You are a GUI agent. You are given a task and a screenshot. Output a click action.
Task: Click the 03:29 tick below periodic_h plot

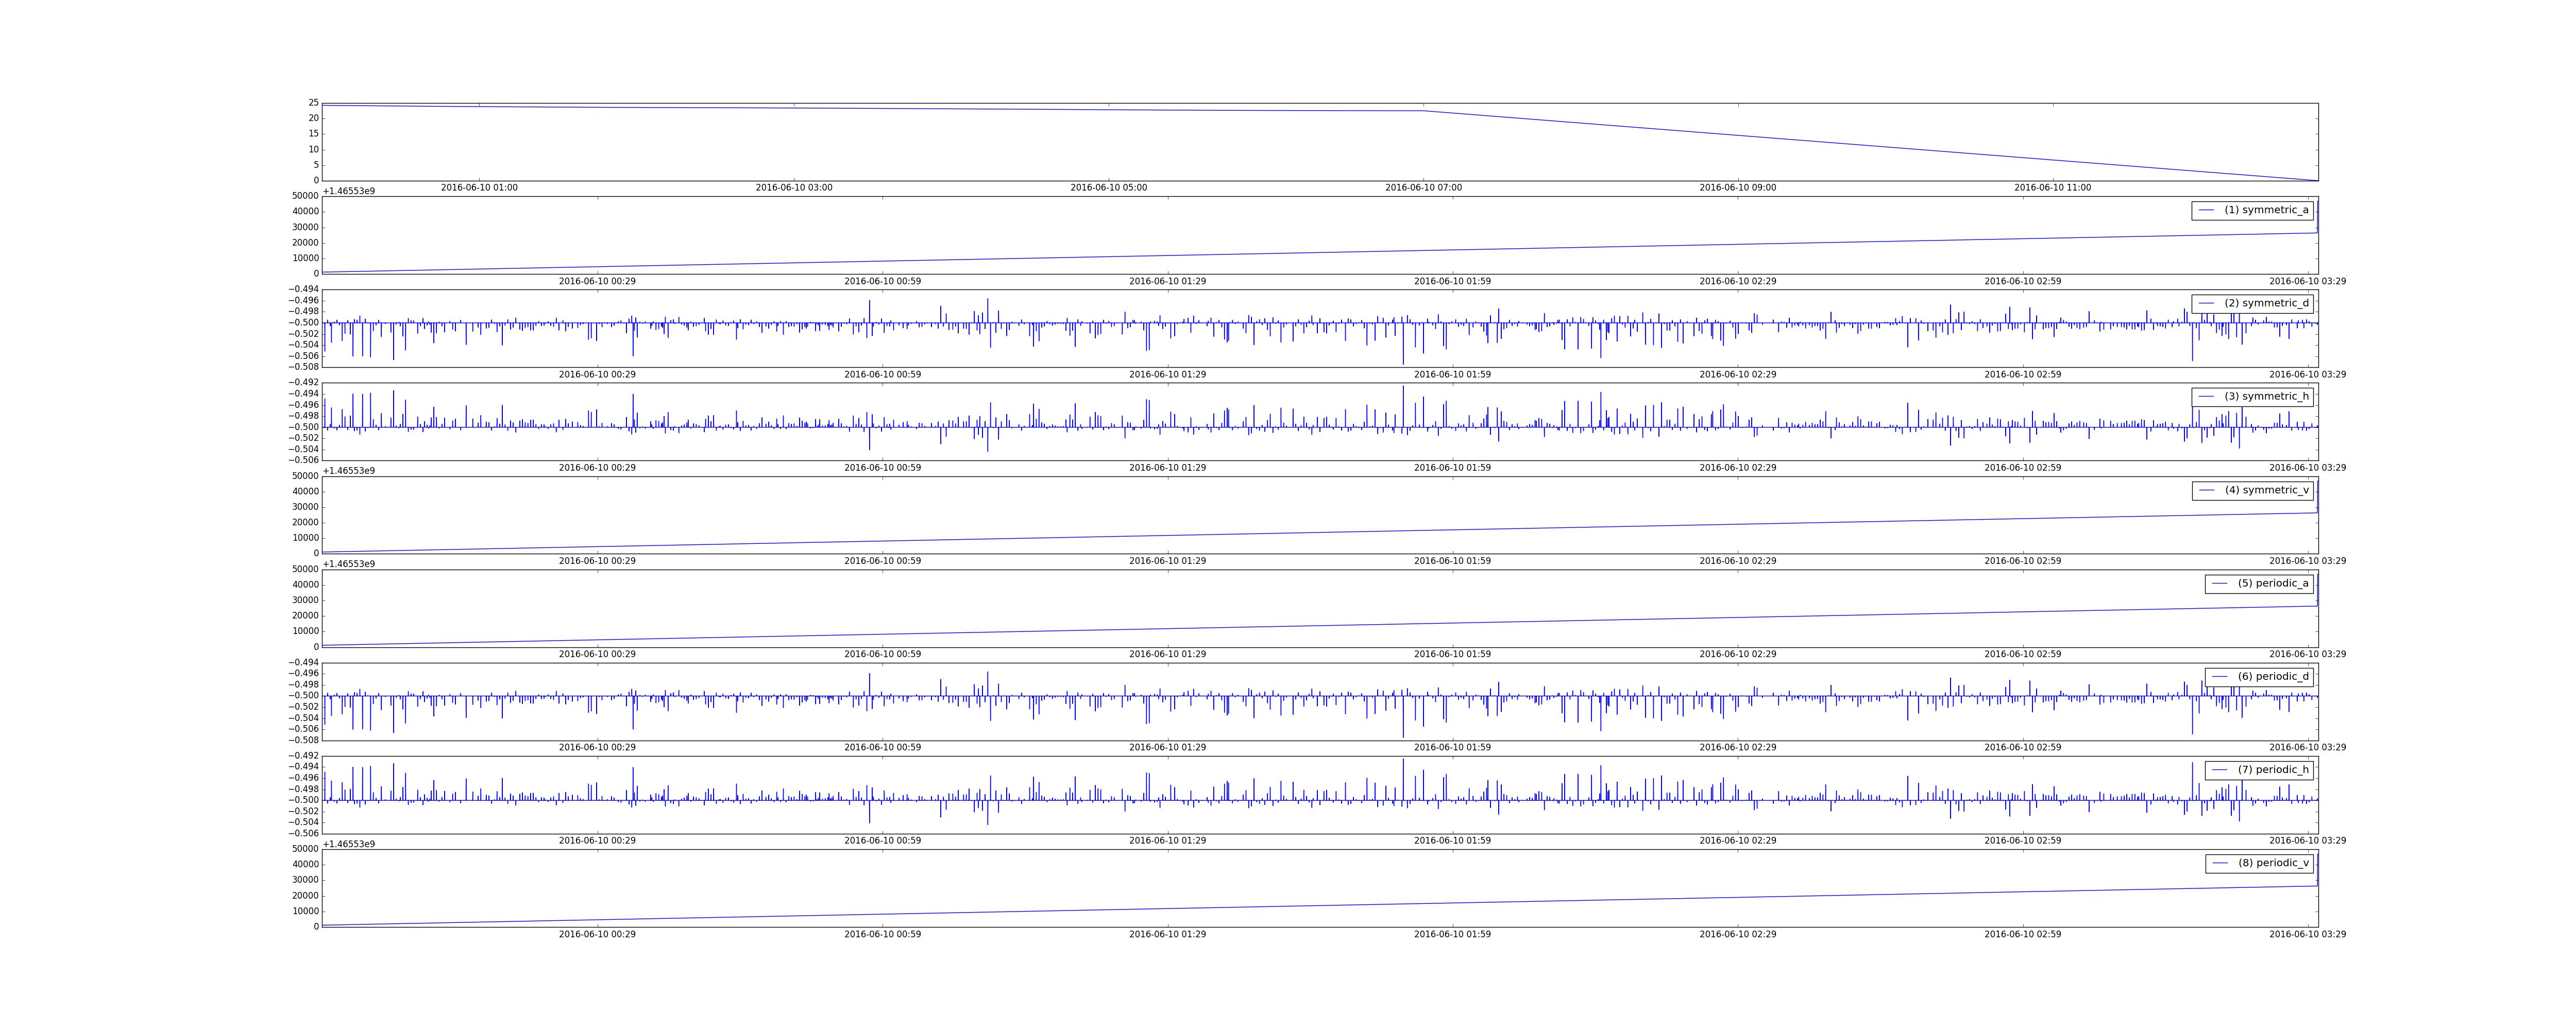point(2308,841)
